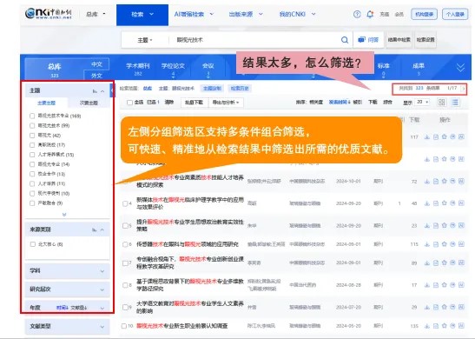Expand the database tabs double-chevron icon
The image size is (475, 339).
tap(460, 68)
